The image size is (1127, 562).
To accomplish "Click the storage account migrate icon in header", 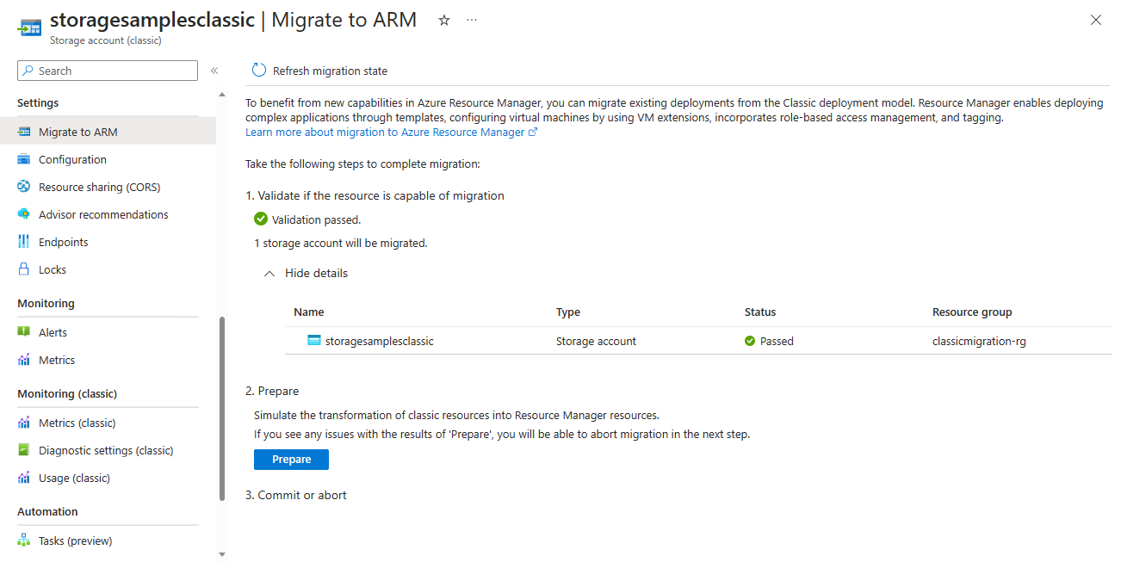I will (x=30, y=28).
